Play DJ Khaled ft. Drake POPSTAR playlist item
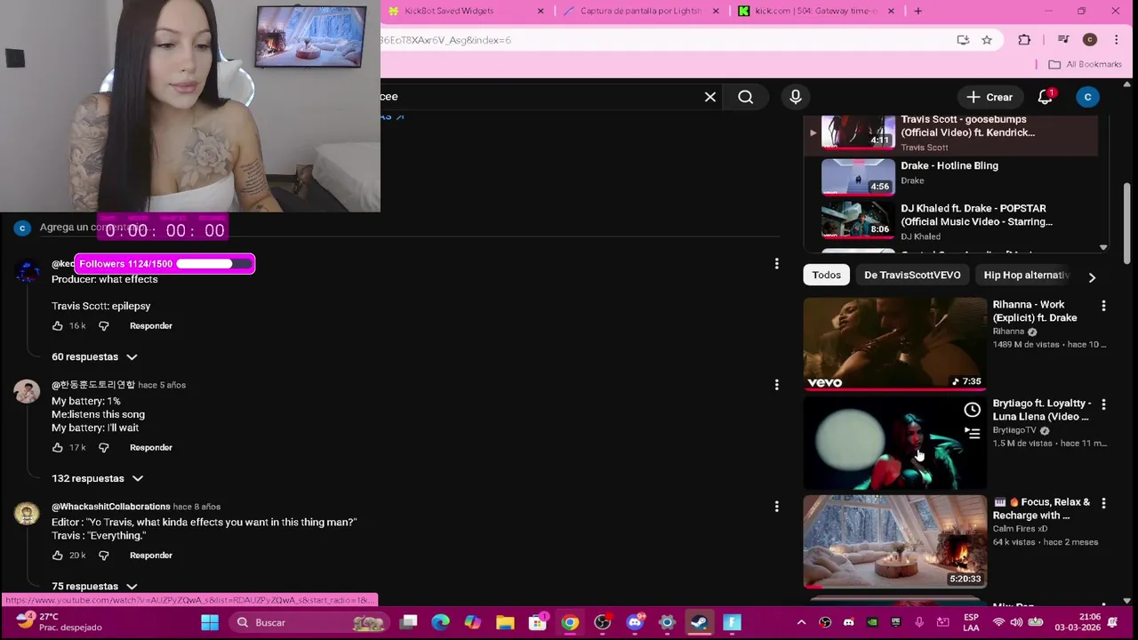The height and width of the screenshot is (640, 1138). click(951, 220)
